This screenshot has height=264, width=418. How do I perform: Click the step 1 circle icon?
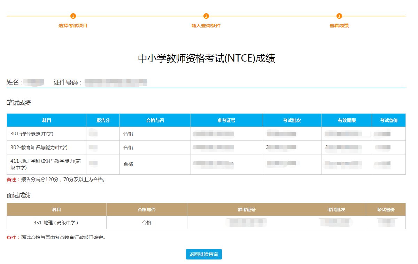73,16
